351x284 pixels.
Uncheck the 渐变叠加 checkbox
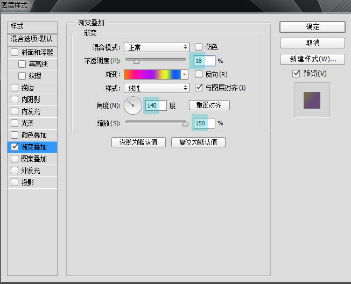pos(15,147)
